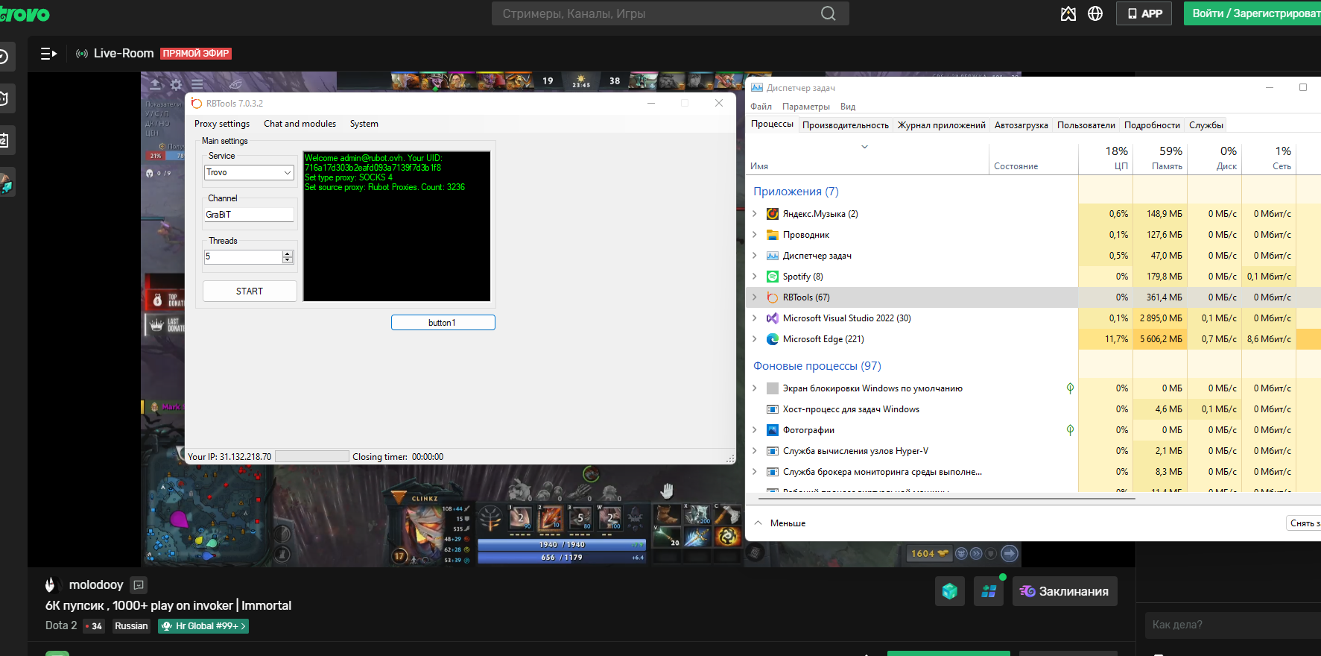
Task: Expand the Microsoft Visual Studio 2022 group
Action: pyautogui.click(x=754, y=318)
